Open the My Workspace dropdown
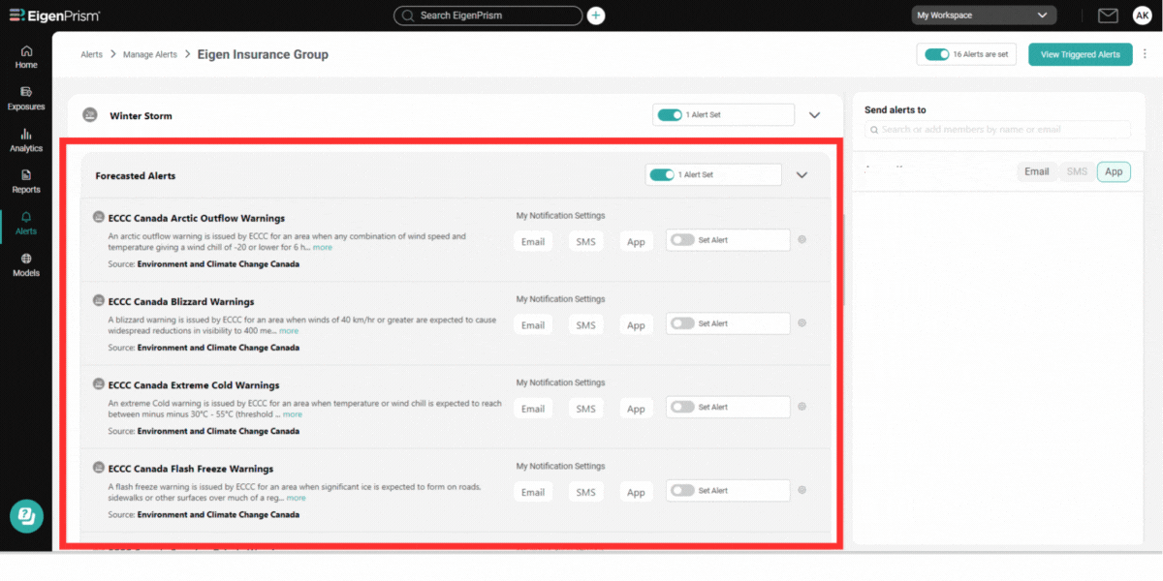The width and height of the screenshot is (1163, 581). 984,15
